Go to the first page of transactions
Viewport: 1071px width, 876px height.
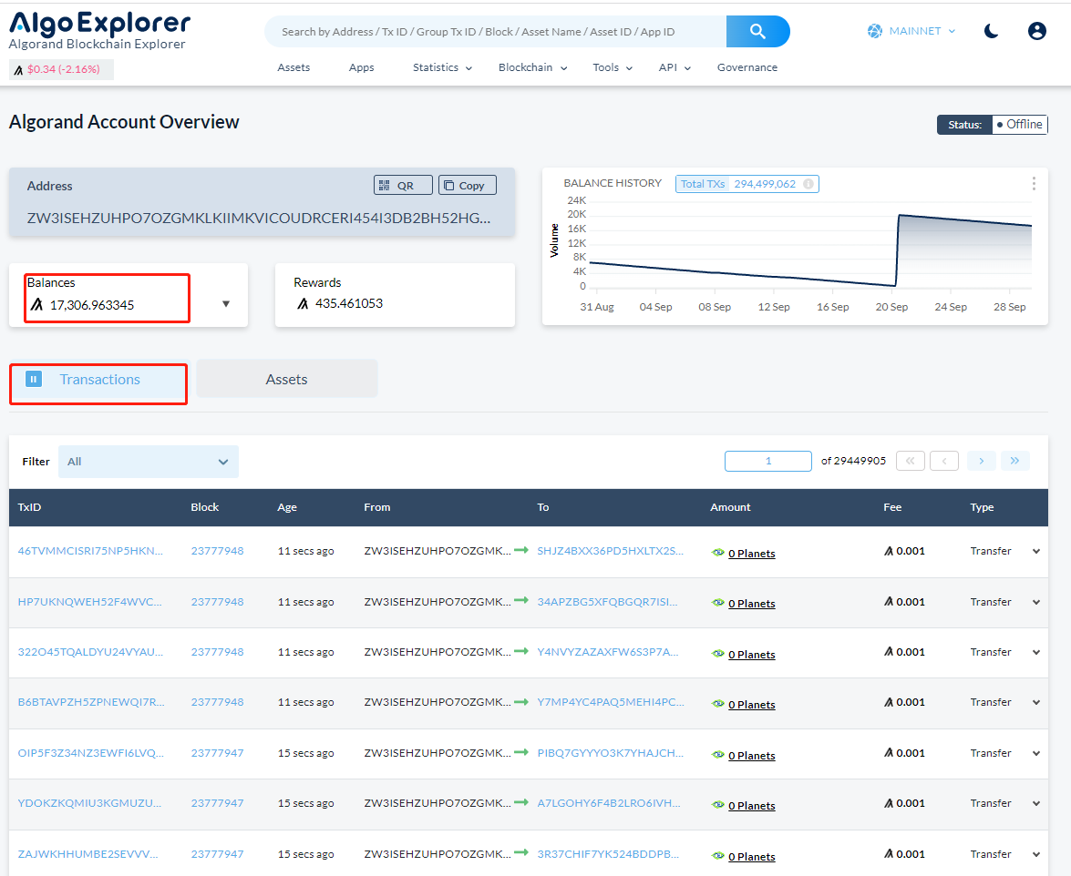point(911,461)
